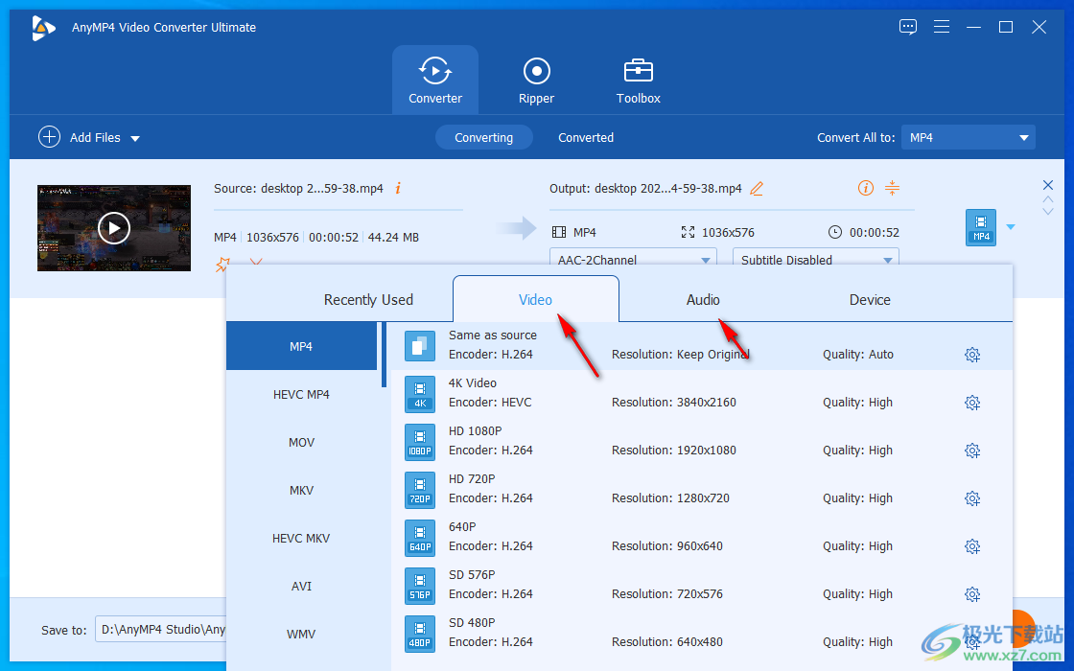The width and height of the screenshot is (1074, 671).
Task: Open settings gear for 4K Video preset
Action: pyautogui.click(x=972, y=403)
